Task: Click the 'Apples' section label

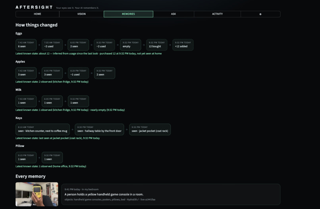Action: (x=20, y=62)
